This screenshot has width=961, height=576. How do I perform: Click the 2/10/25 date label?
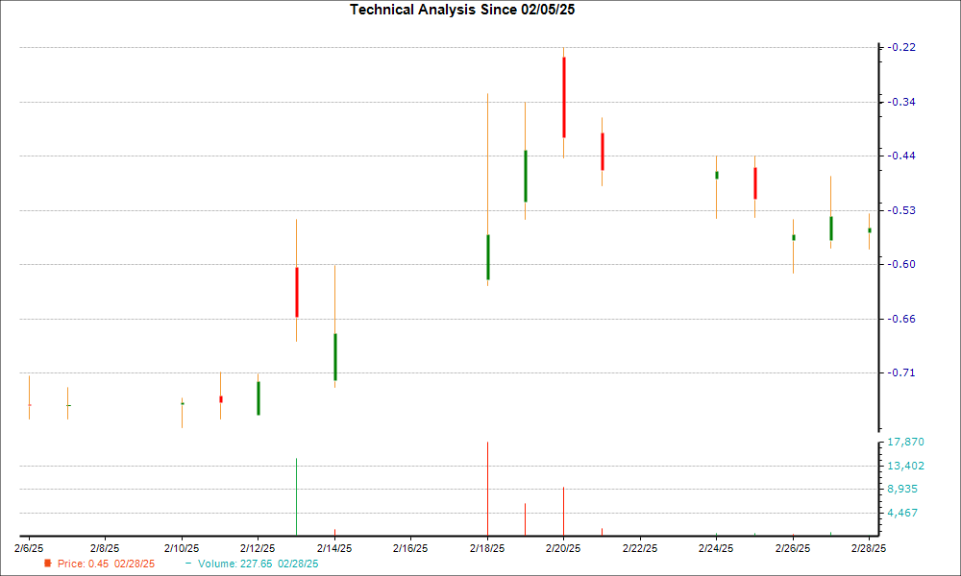182,548
